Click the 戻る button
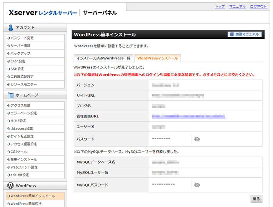The height and width of the screenshot is (207, 273). (256, 199)
